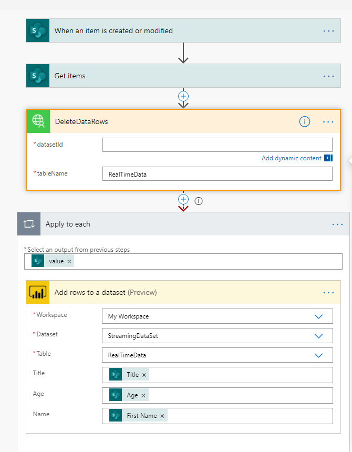
Task: Open Apply to each ellipsis menu
Action: (337, 224)
